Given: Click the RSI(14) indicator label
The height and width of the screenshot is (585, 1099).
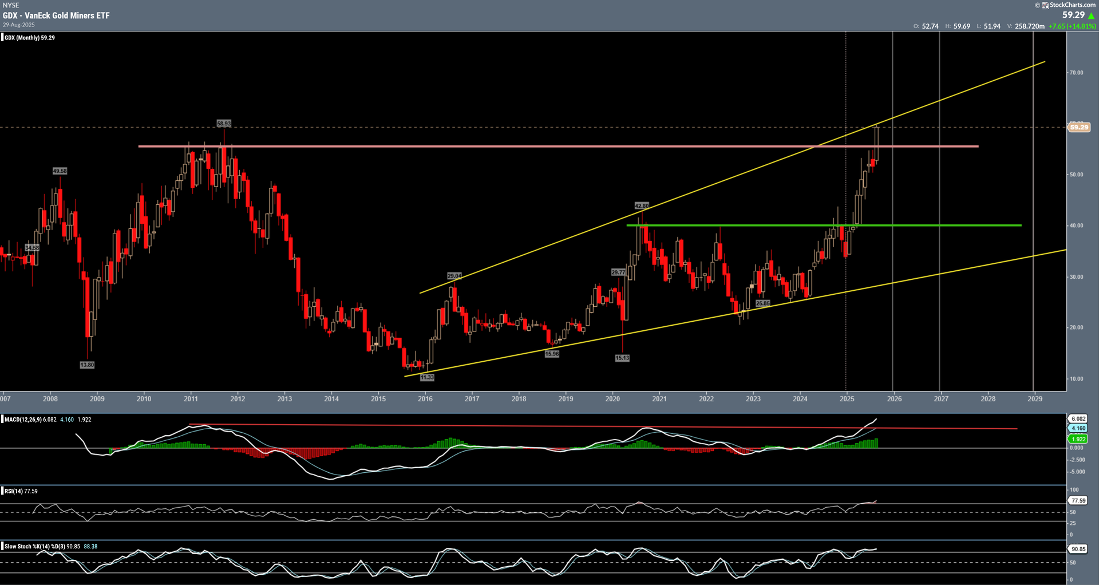Looking at the screenshot, I should coord(14,491).
